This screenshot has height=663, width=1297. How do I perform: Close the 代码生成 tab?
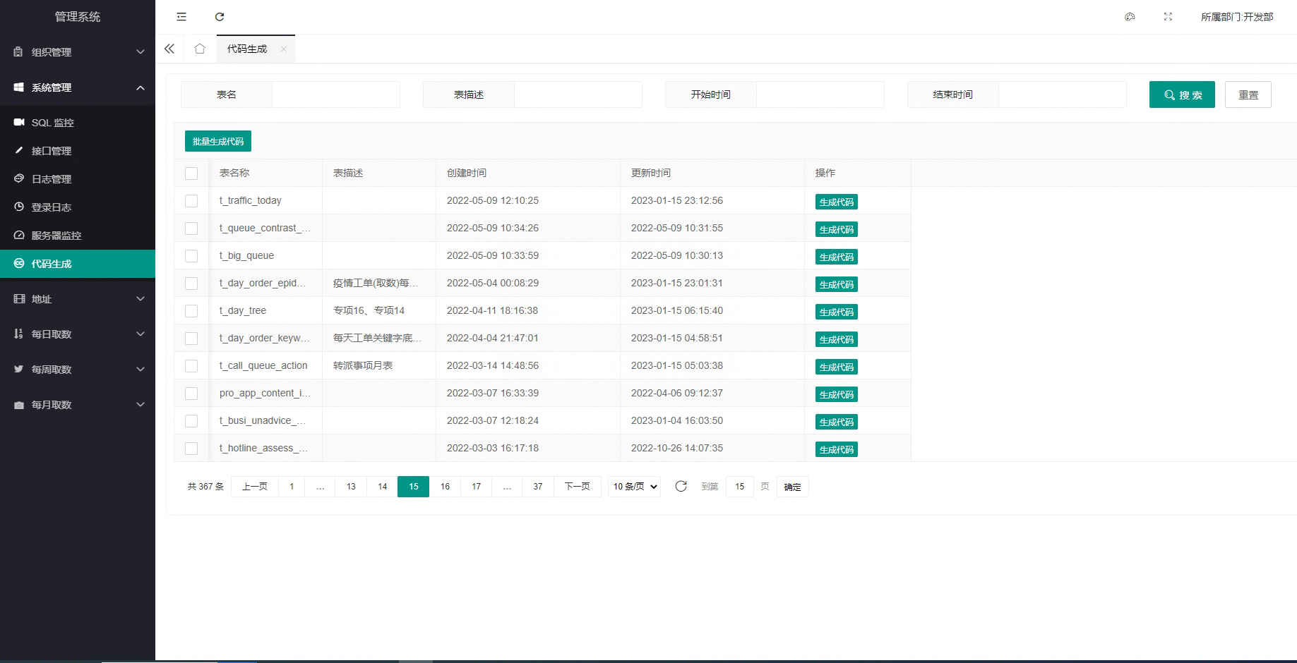284,49
